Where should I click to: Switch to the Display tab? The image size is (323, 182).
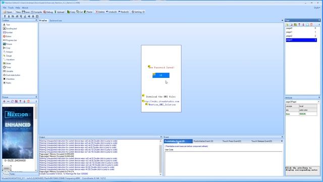[x=43, y=21]
